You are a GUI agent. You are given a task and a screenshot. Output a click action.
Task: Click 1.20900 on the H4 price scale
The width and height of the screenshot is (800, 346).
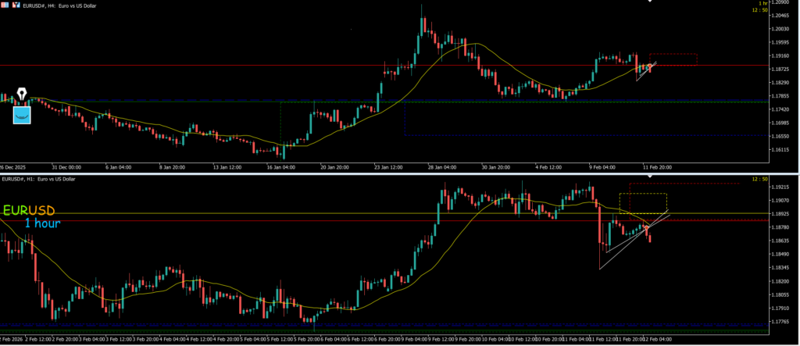click(781, 3)
